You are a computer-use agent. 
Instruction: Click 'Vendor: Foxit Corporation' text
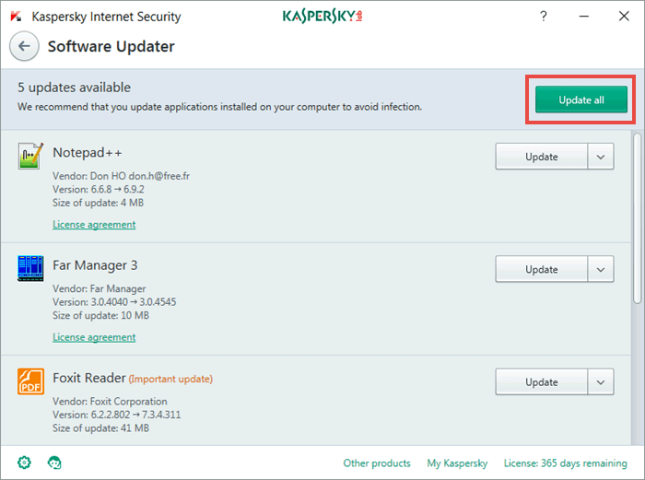(110, 402)
